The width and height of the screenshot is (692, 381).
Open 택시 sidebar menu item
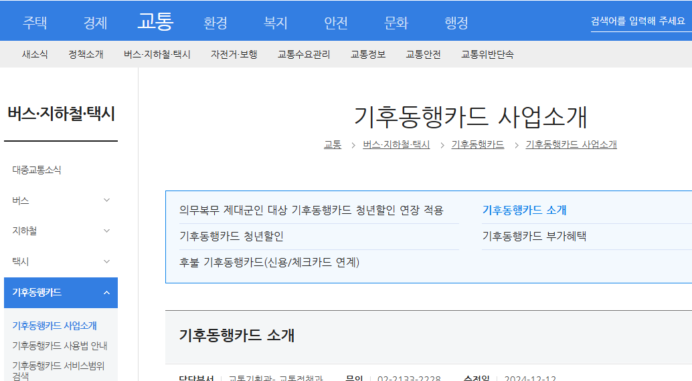pos(21,261)
